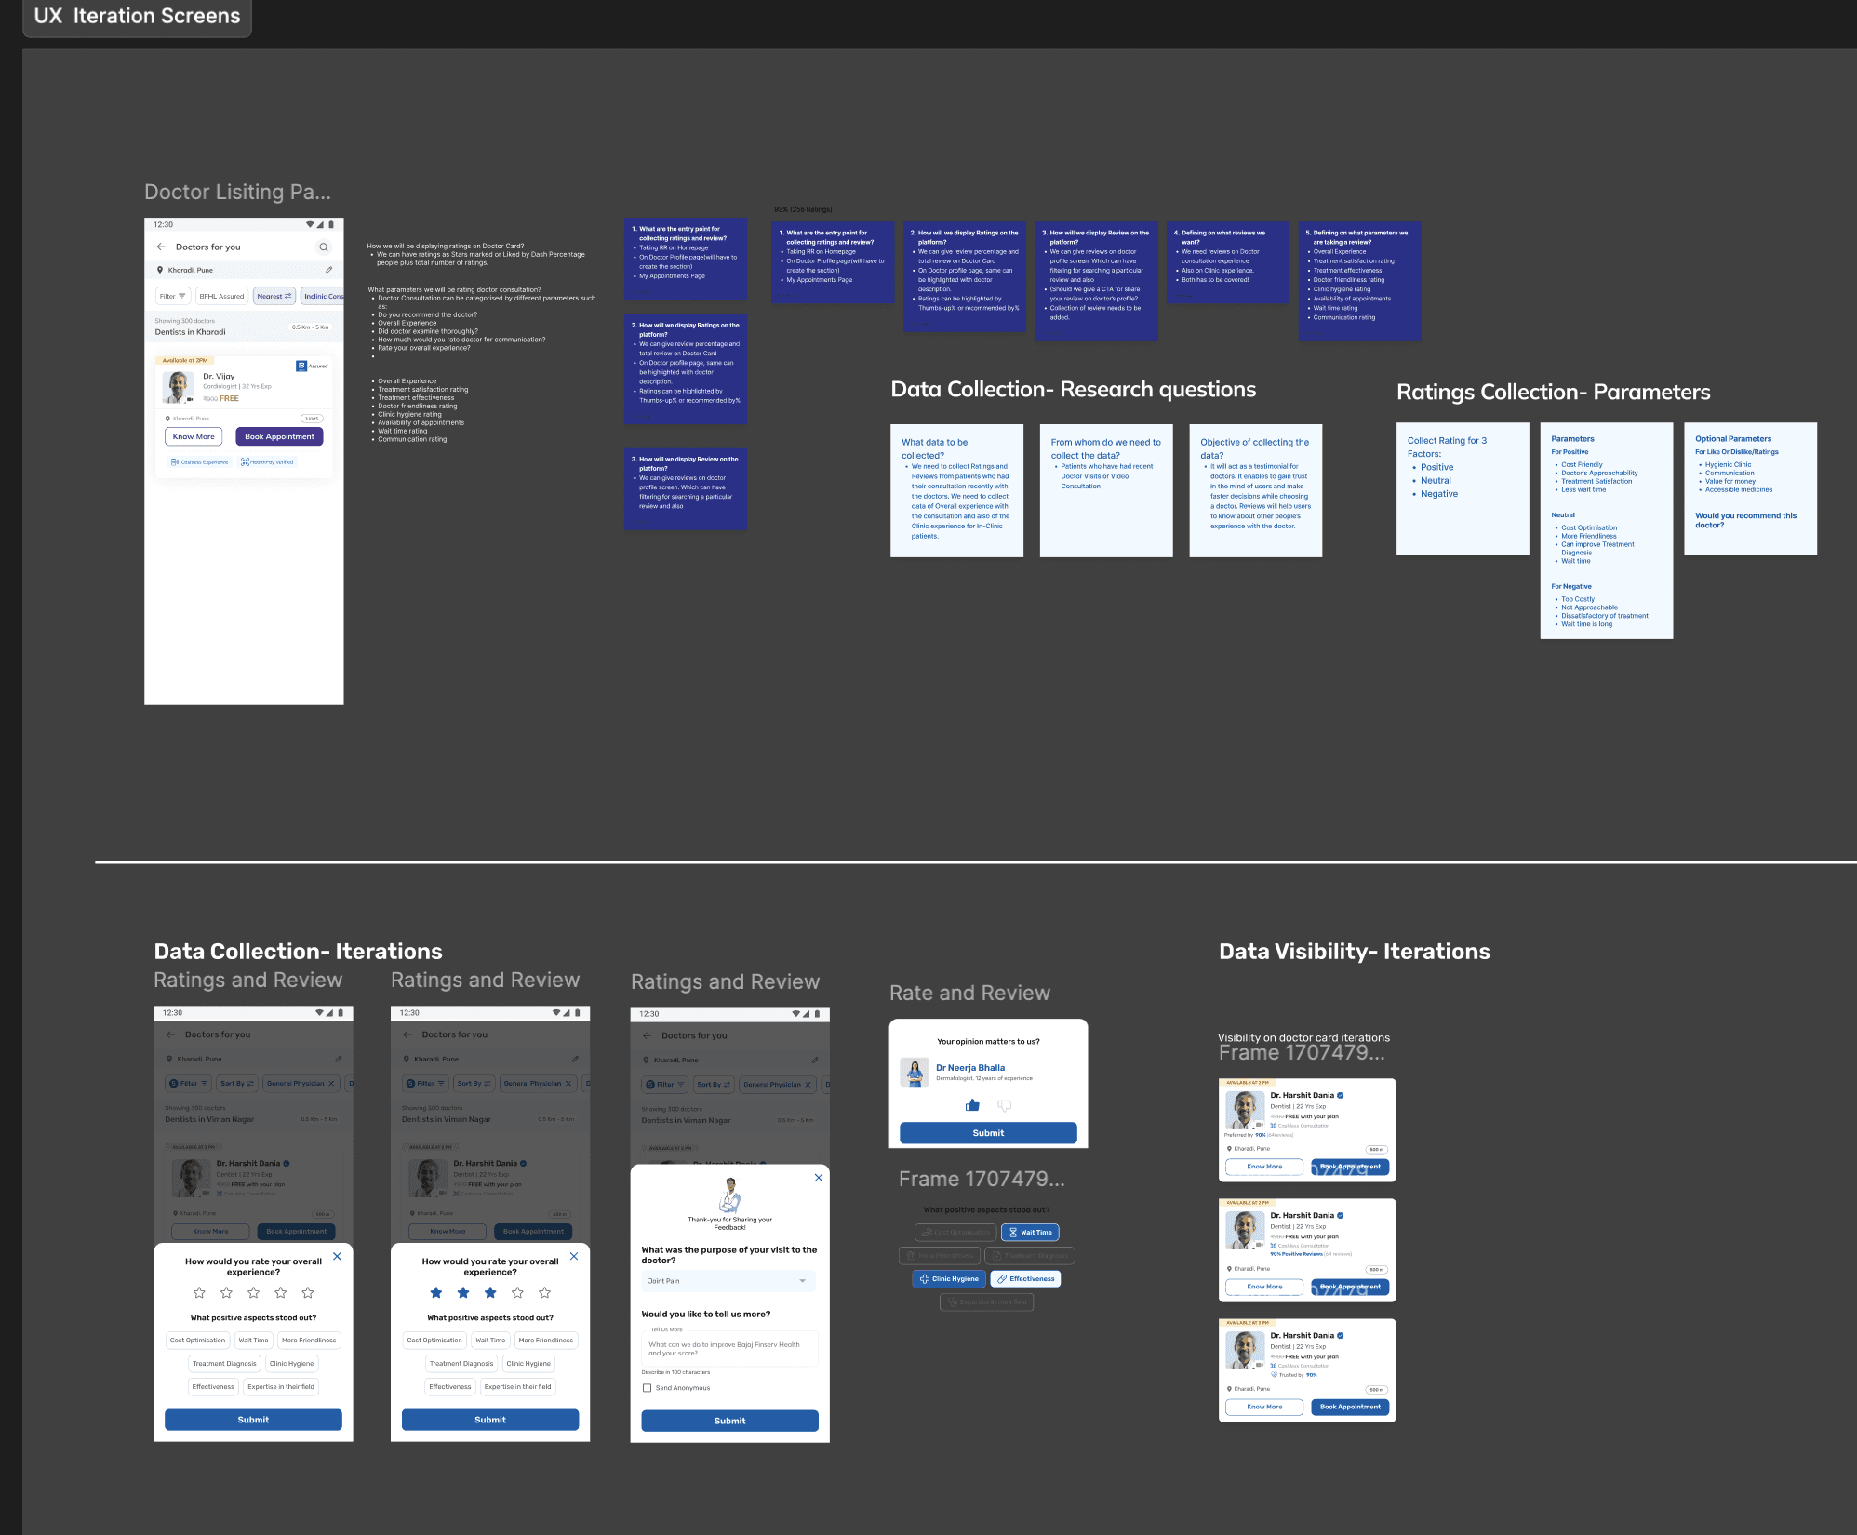Click the pencil edit icon in Doctor Listing page
The height and width of the screenshot is (1535, 1857).
click(328, 270)
